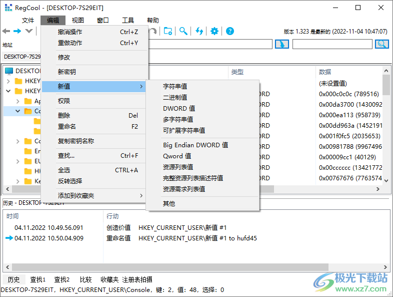The image size is (393, 297).
Task: Expand the Ke tree node
Action: click(18, 181)
